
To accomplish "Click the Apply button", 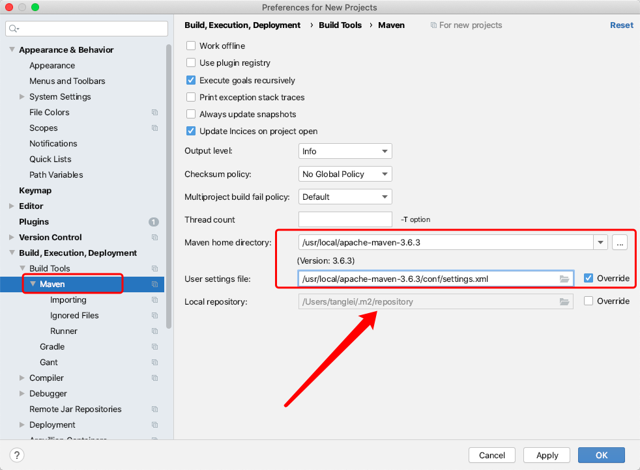I will 547,455.
